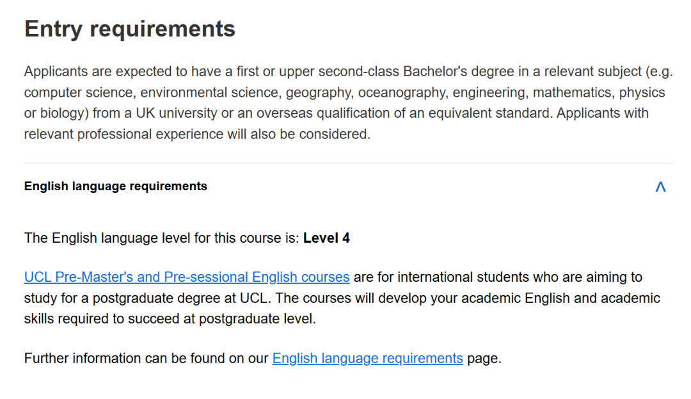
Task: Open UCL Pre-Master's and Pre-sessional English courses
Action: click(186, 277)
